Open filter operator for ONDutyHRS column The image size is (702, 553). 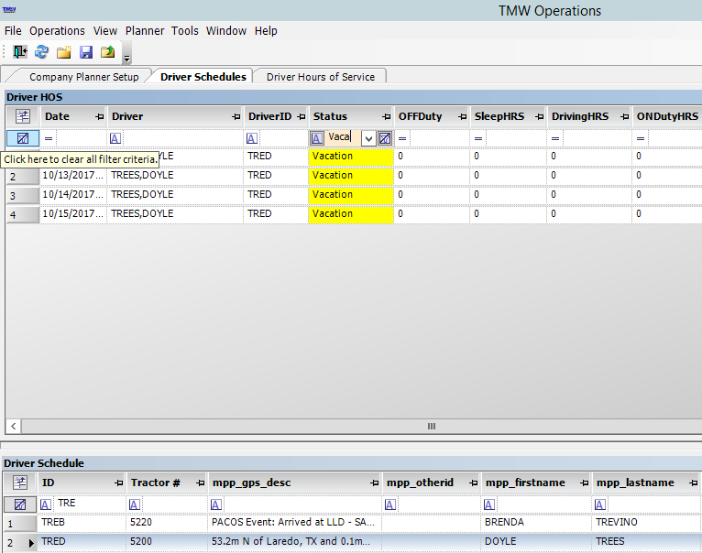coord(641,138)
